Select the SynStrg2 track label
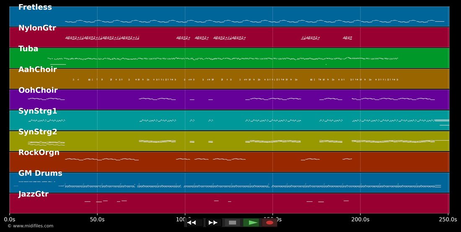This screenshot has width=461, height=232. coord(38,132)
